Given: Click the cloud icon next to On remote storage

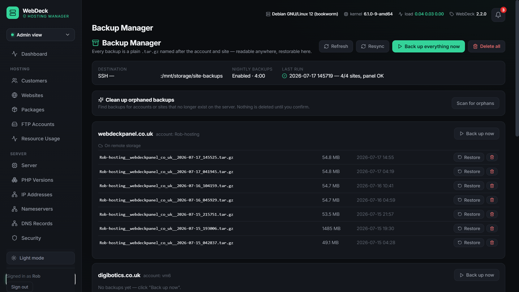Looking at the screenshot, I should [x=101, y=146].
